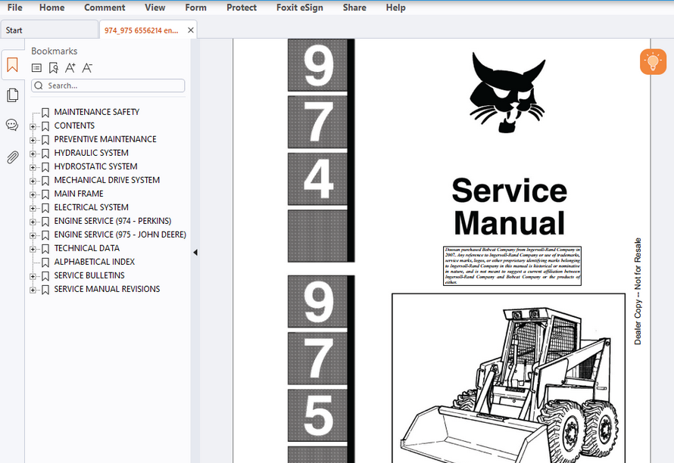This screenshot has width=674, height=463.
Task: Close the 974_975 6556214 document tab
Action: click(191, 30)
